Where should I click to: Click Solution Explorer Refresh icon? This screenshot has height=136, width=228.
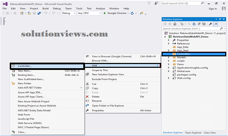(194, 24)
